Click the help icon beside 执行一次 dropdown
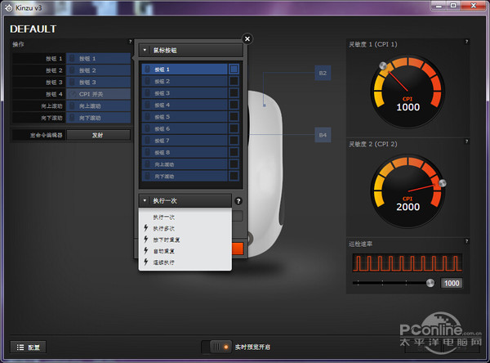This screenshot has height=363, width=490. pos(238,201)
